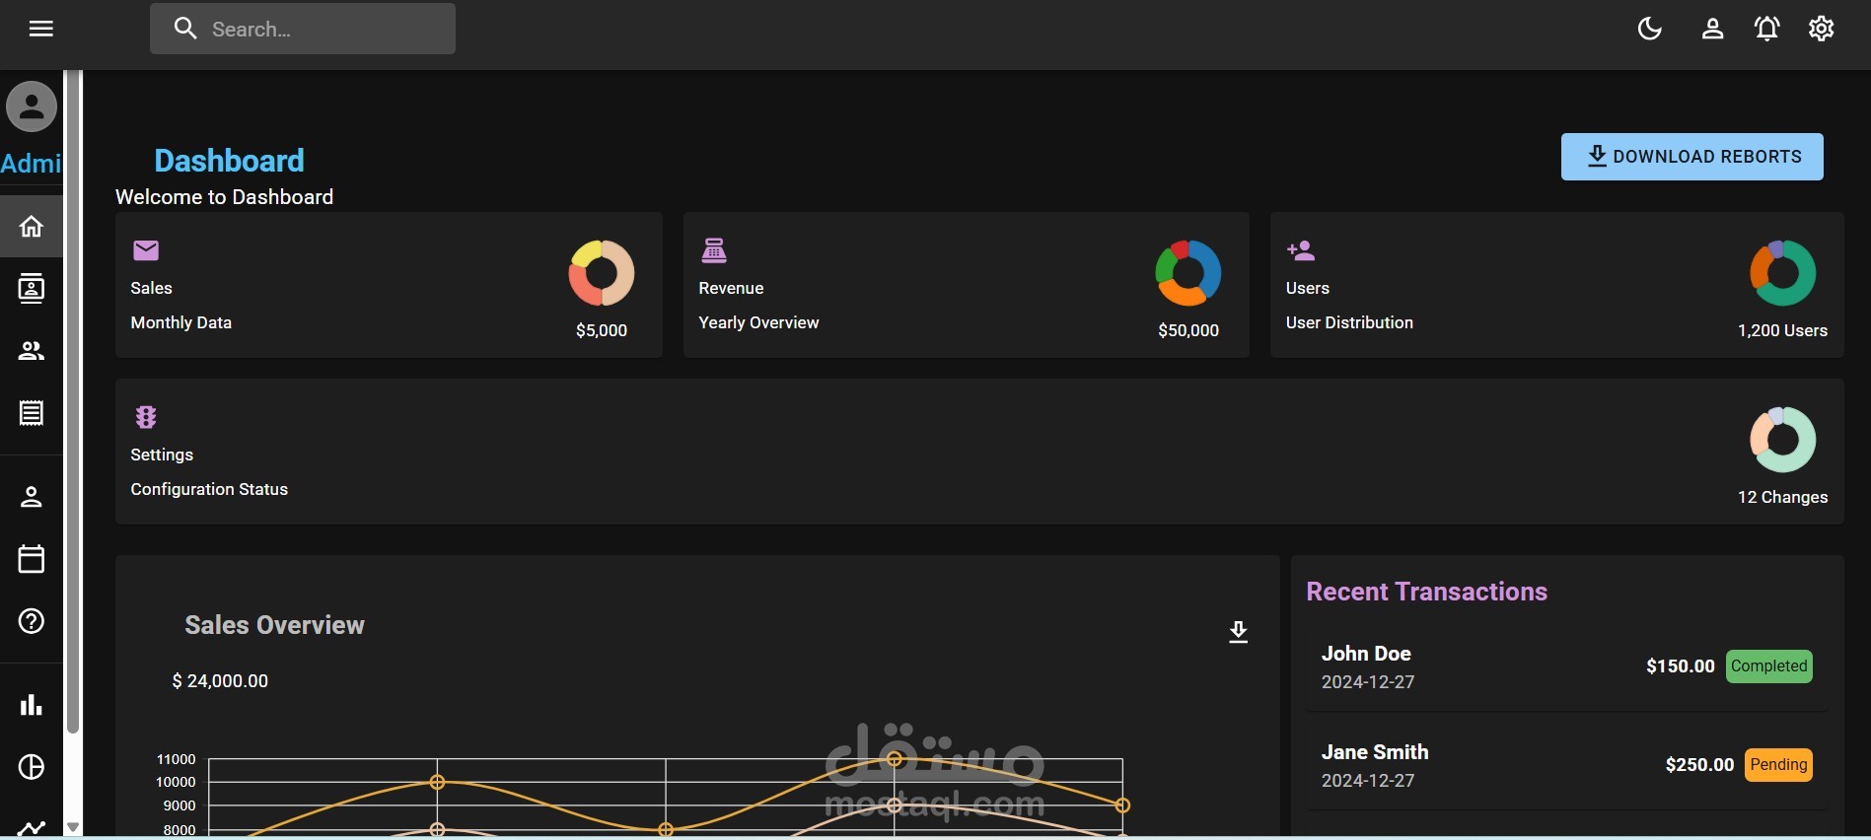The height and width of the screenshot is (840, 1871).
Task: Click the User Distribution label
Action: tap(1349, 322)
